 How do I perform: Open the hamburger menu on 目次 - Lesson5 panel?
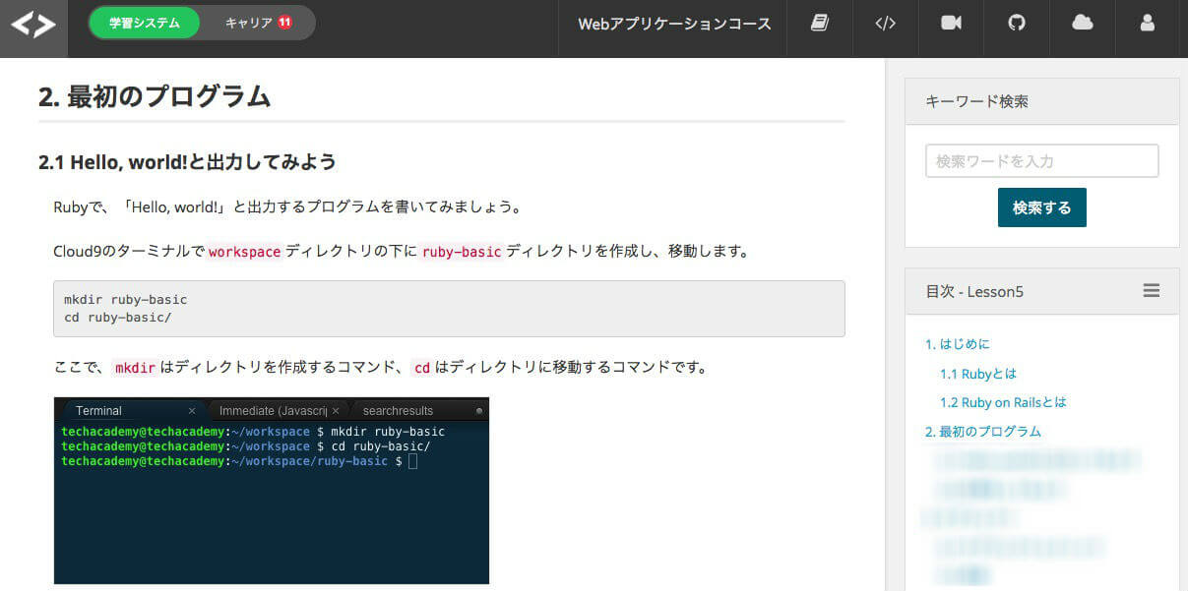tap(1151, 291)
